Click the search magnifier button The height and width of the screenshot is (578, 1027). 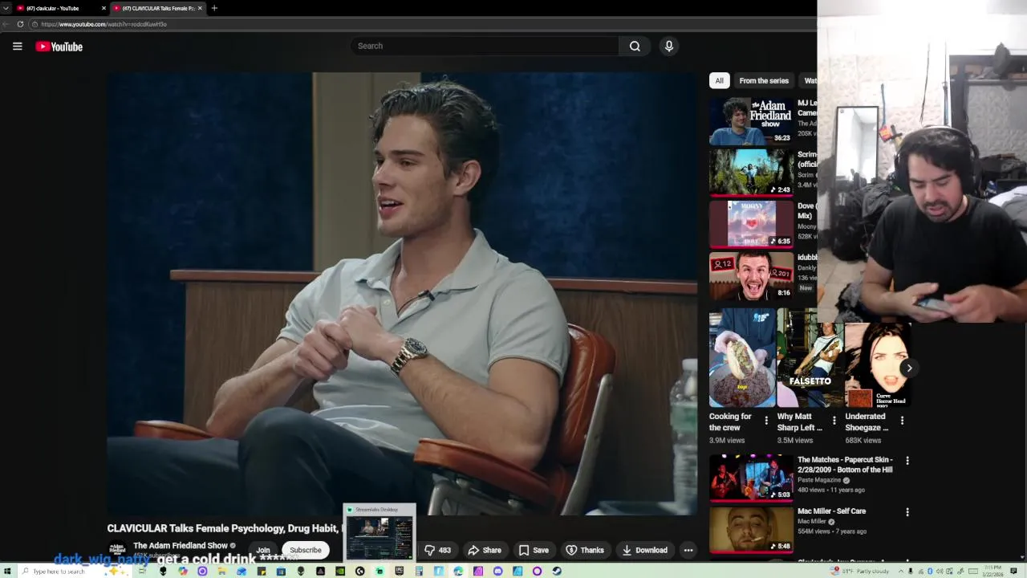pyautogui.click(x=635, y=46)
